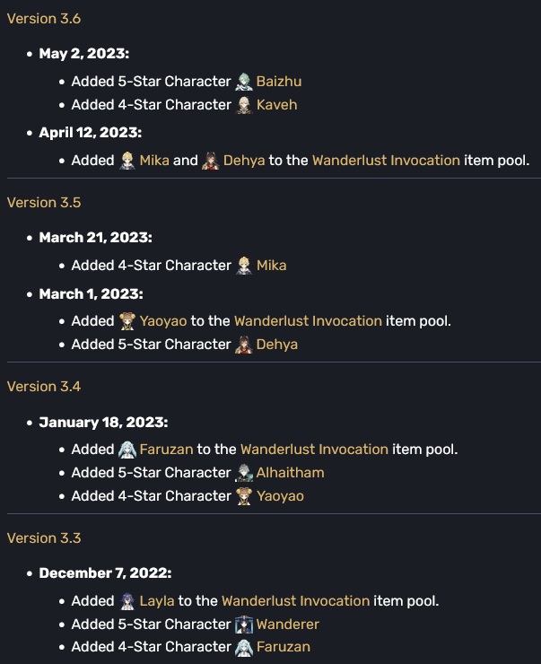Screen dimensions: 541x664
Task: Click Kaveh's character portrait icon
Action: coord(244,105)
